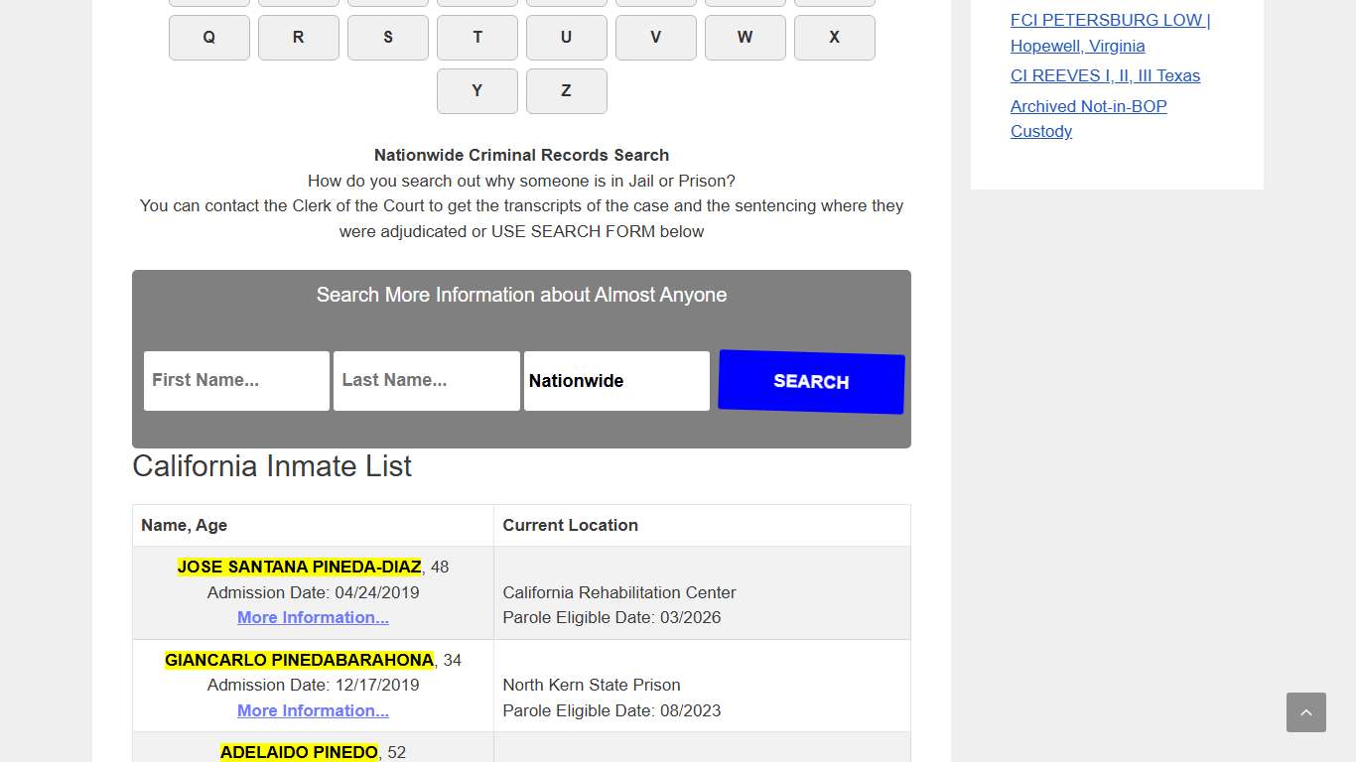Screen dimensions: 1356x762
Task: Select letter Q from the alphabet filter
Action: pos(208,37)
